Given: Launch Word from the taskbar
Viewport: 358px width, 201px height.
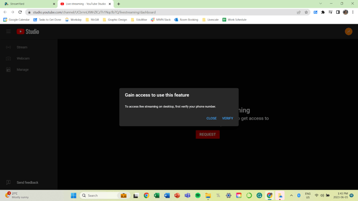Looking at the screenshot, I should coord(167,195).
